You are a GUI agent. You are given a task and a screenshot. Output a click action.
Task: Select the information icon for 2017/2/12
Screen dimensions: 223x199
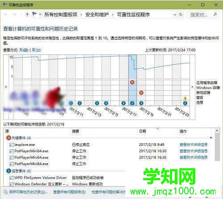(79, 103)
